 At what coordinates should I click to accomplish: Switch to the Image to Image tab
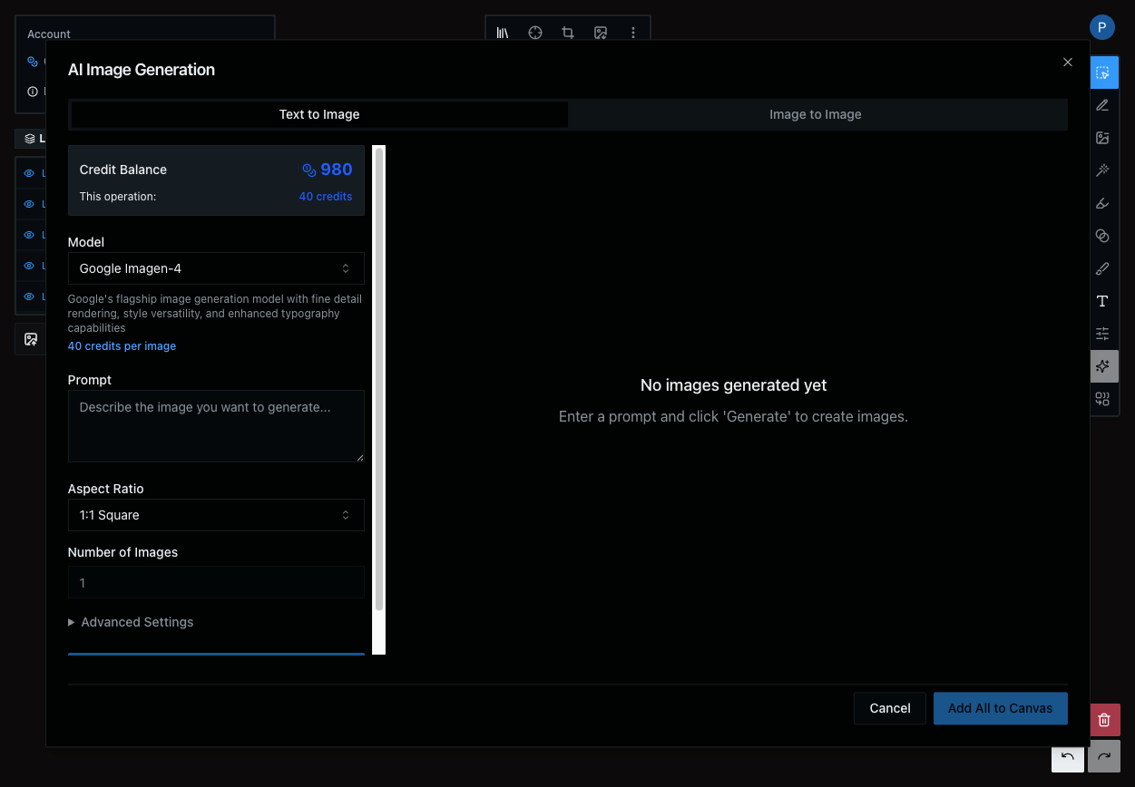815,114
